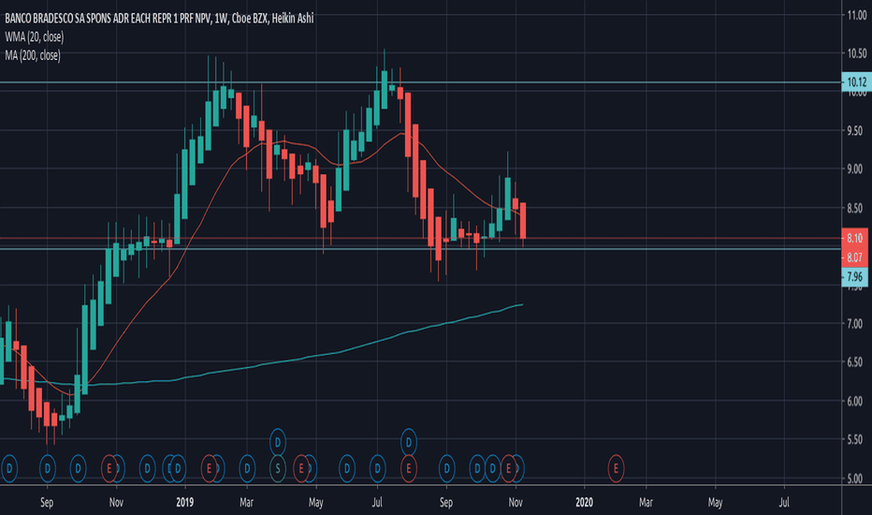
Task: Click the bottom-row earnings marker of late July 2019
Action: [408, 469]
